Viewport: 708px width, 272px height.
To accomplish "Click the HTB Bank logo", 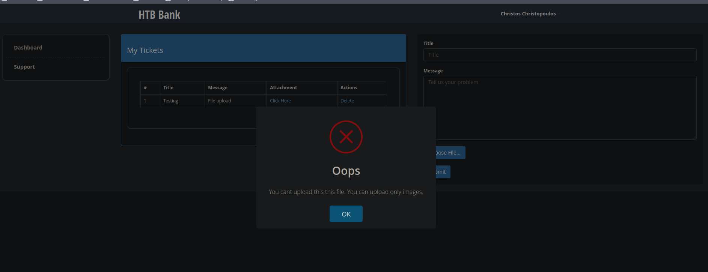I will [x=159, y=15].
